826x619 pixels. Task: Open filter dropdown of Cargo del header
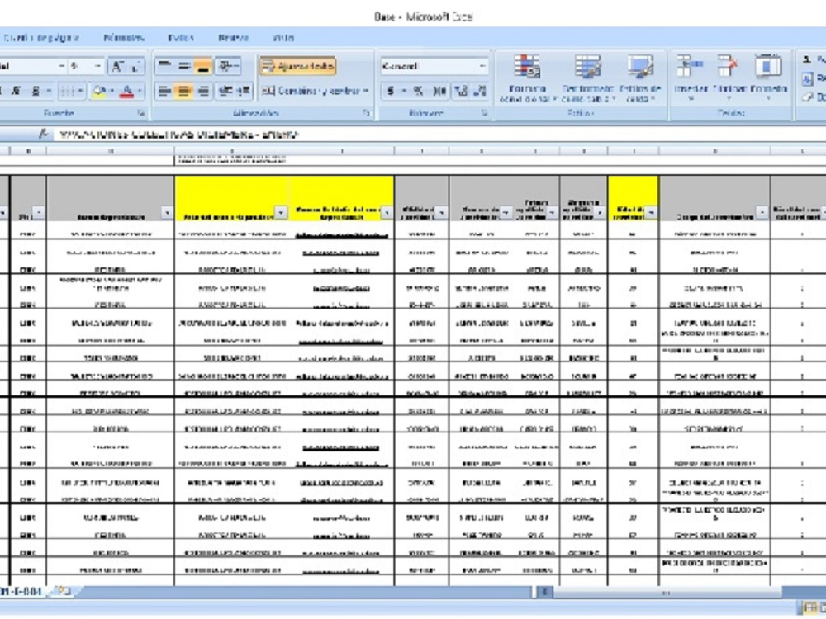(762, 212)
